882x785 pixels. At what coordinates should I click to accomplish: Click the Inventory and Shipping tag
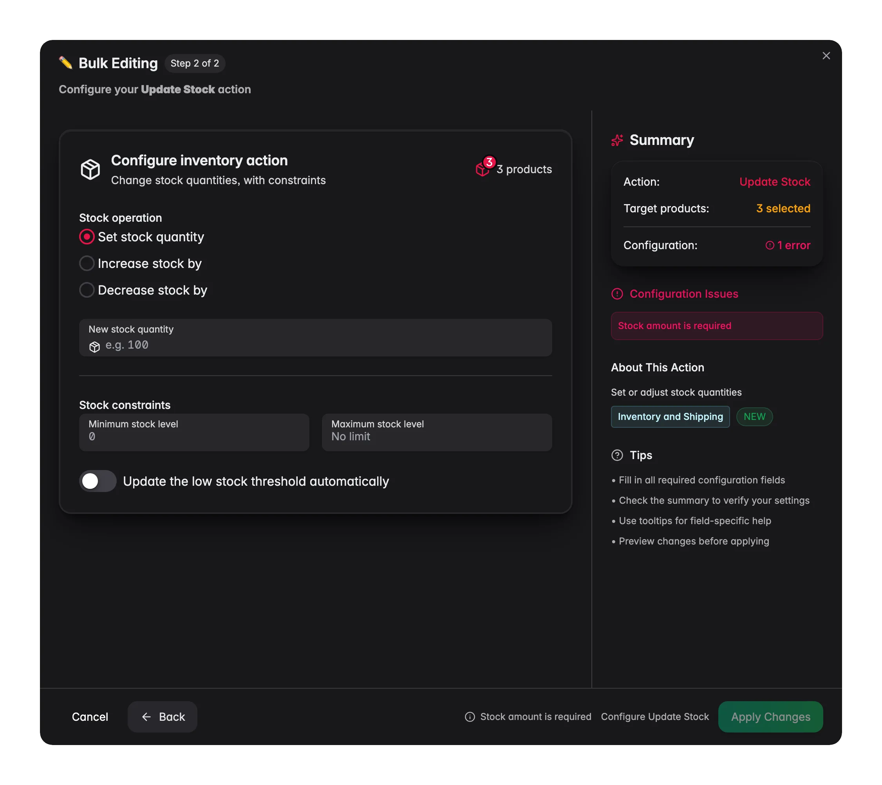coord(670,417)
